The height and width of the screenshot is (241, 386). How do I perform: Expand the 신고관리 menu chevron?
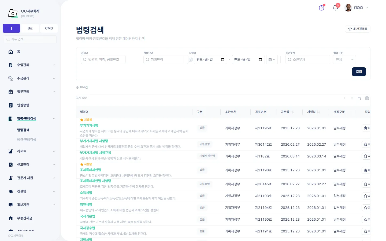[54, 165]
